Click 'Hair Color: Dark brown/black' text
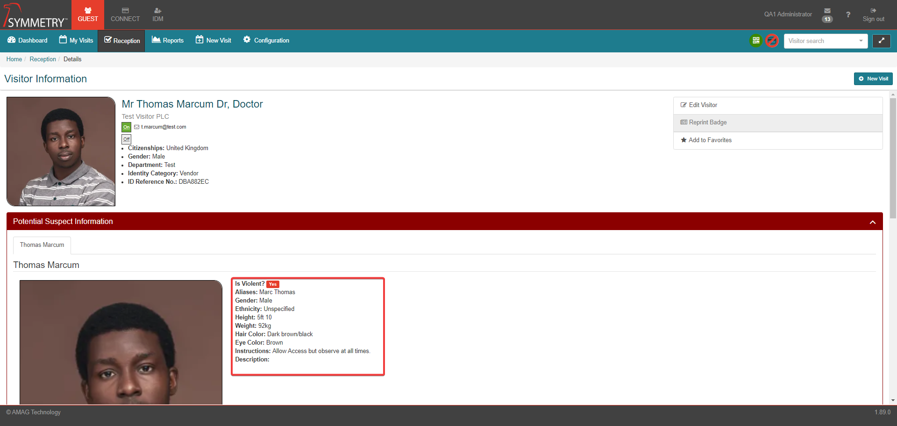The image size is (897, 426). (274, 334)
